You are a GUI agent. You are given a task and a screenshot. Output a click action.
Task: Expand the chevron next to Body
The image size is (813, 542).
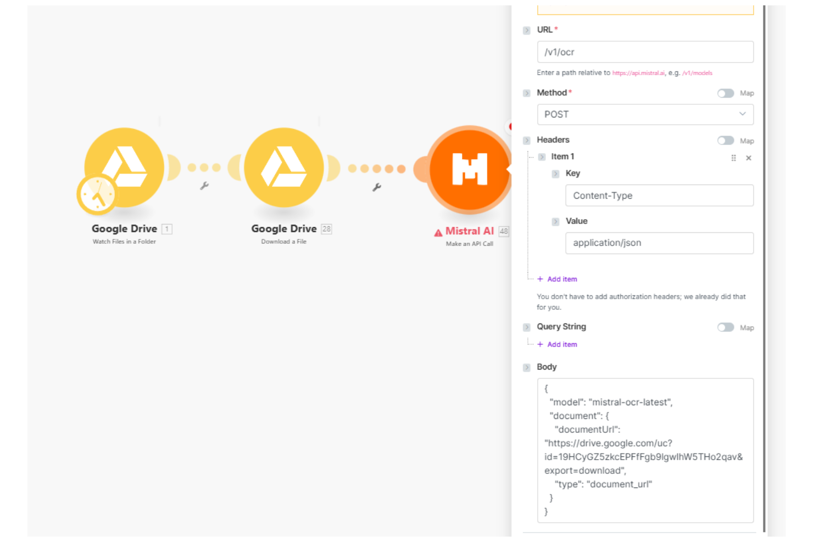(x=526, y=367)
